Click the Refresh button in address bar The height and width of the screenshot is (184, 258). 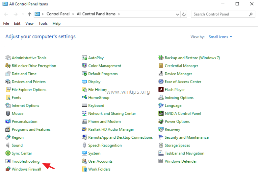pyautogui.click(x=184, y=14)
